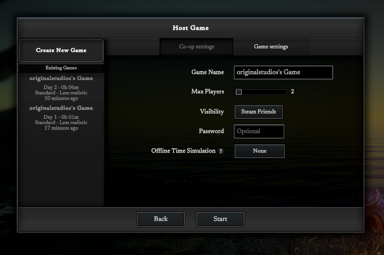Click the optional Password field
The height and width of the screenshot is (255, 384).
[x=259, y=131]
